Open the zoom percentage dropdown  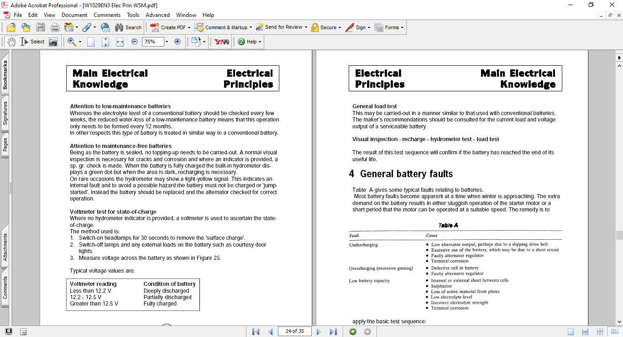[x=167, y=42]
